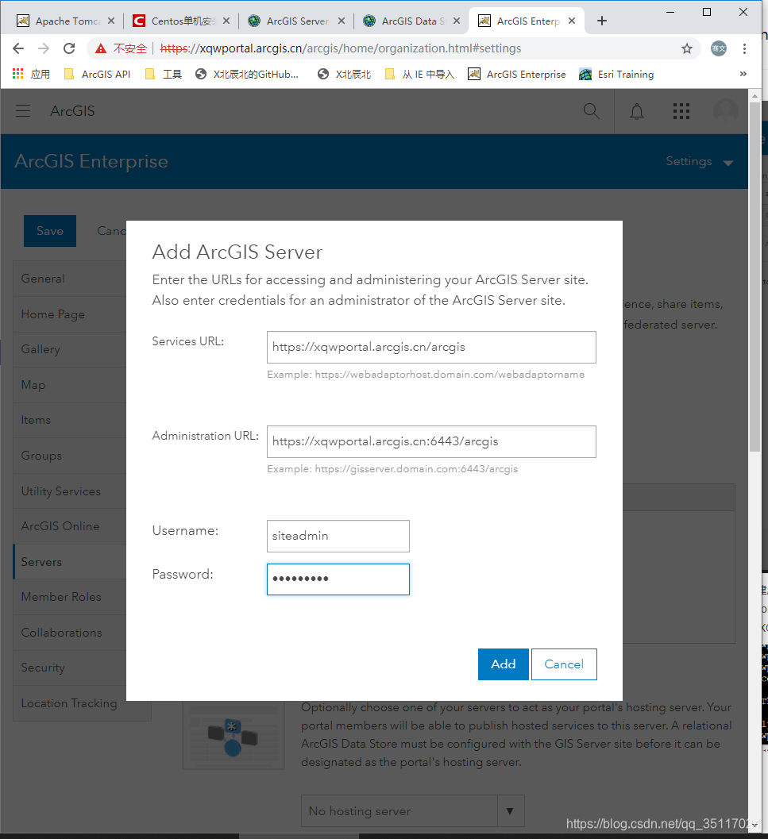Click the Administration URL input field

click(431, 441)
